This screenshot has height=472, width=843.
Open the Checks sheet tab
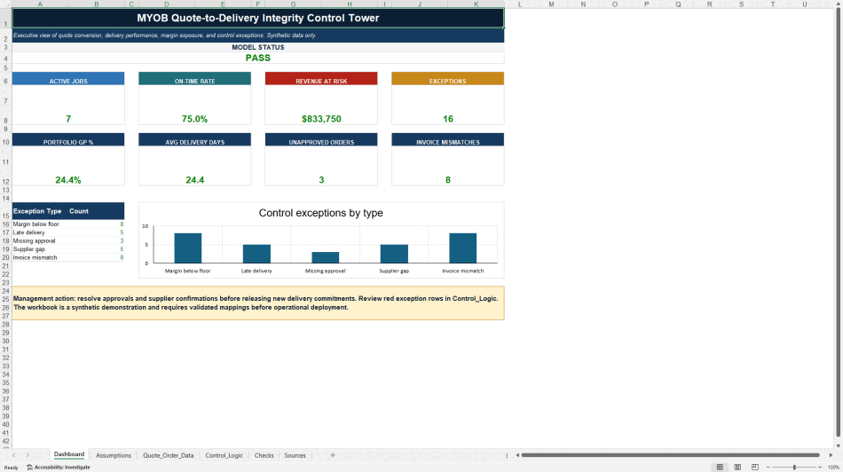tap(264, 455)
